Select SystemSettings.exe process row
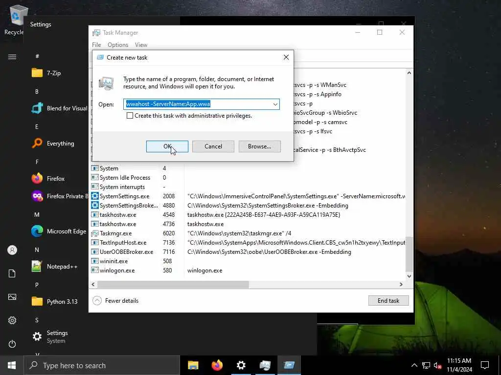The height and width of the screenshot is (375, 501). (x=248, y=196)
